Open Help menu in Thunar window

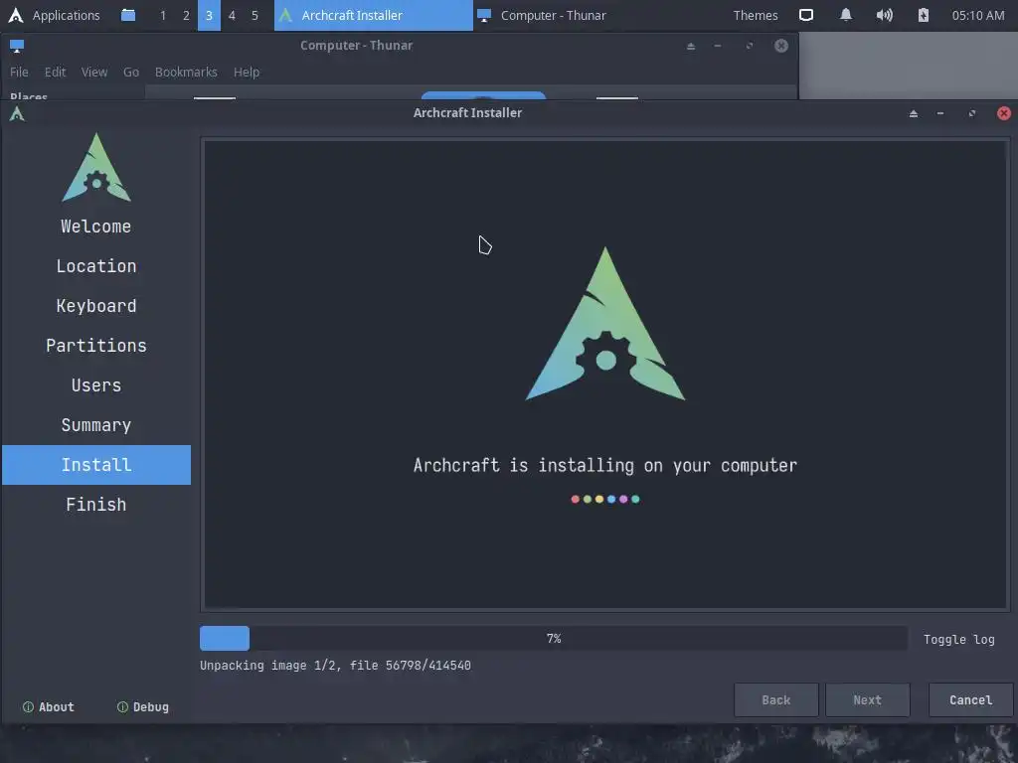pos(247,72)
